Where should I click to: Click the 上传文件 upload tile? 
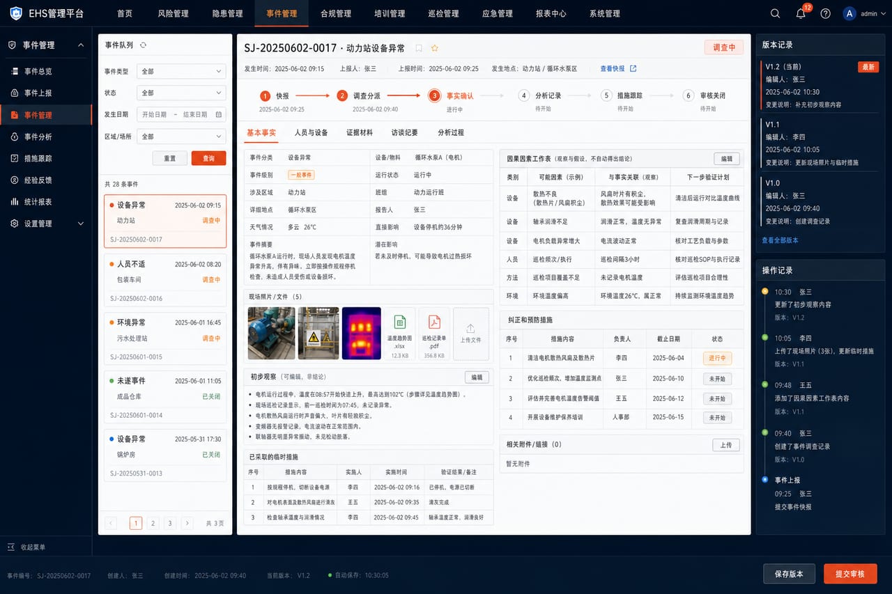pos(471,334)
